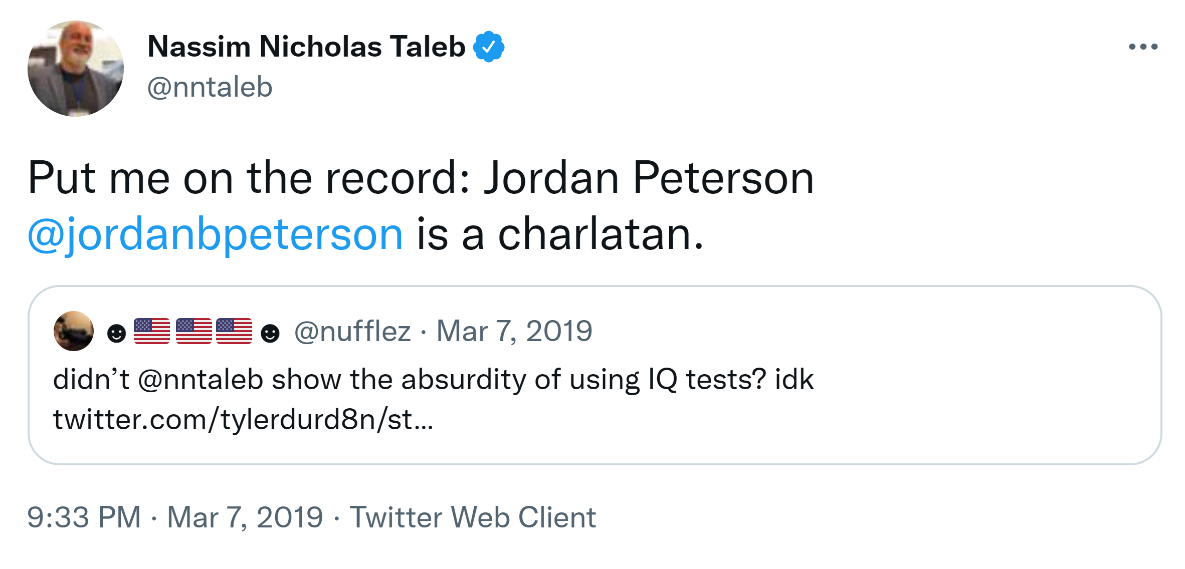Click the middle US flag emoji
This screenshot has width=1185, height=569.
(x=193, y=331)
